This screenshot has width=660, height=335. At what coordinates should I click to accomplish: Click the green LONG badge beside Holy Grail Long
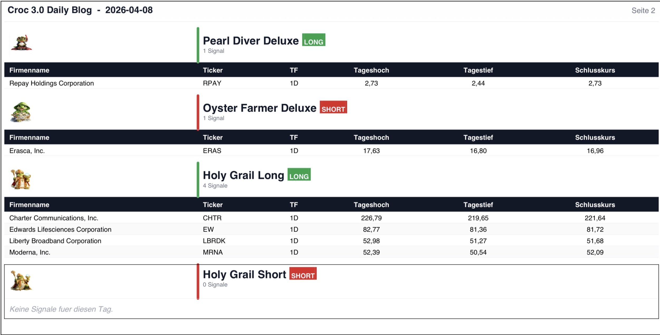[299, 174]
